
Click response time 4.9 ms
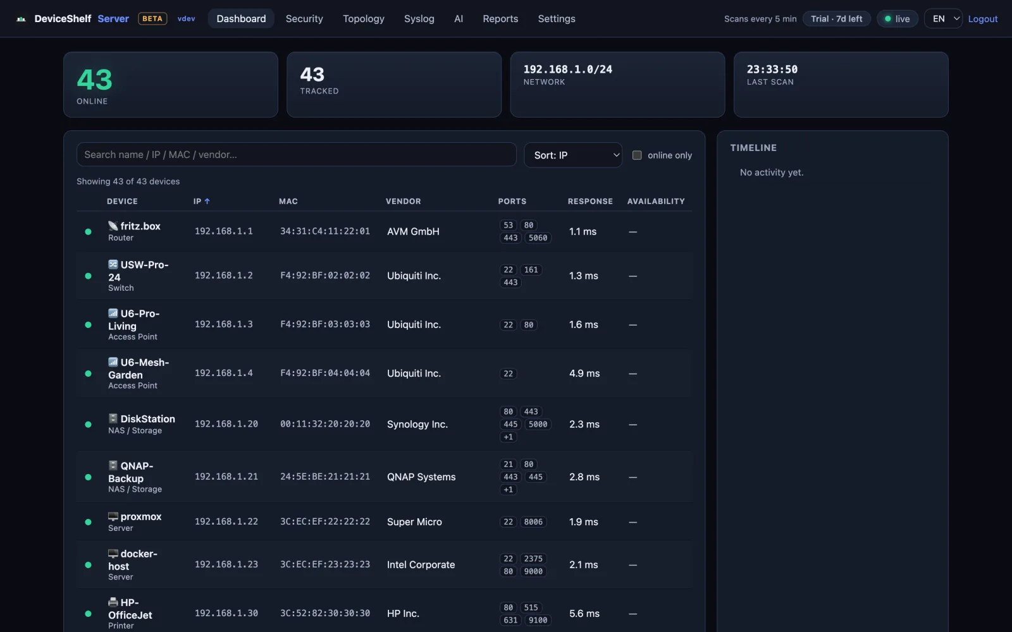584,374
